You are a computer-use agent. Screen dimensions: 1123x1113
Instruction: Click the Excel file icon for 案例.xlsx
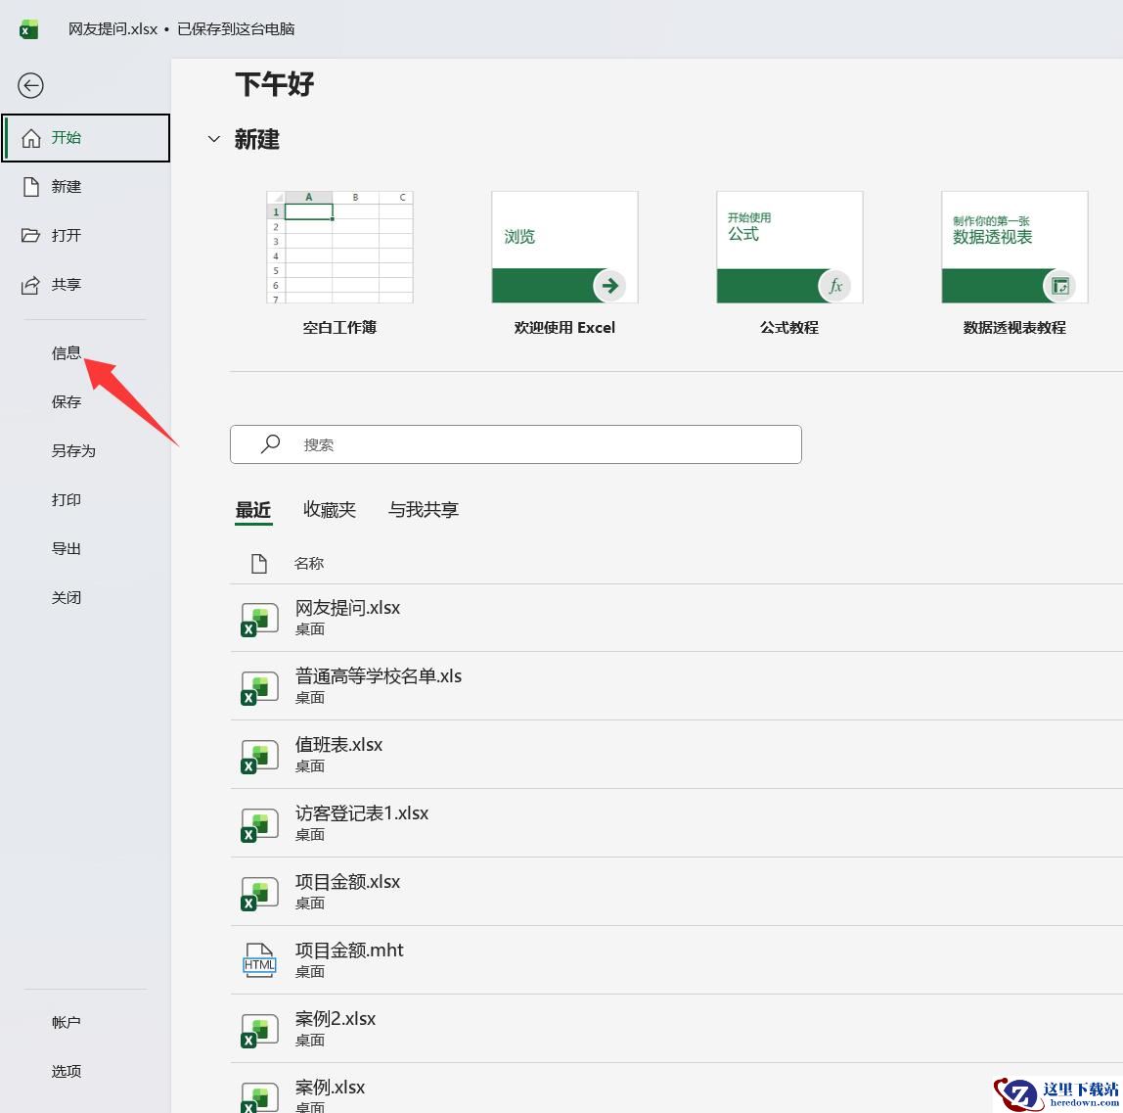[x=259, y=1097]
